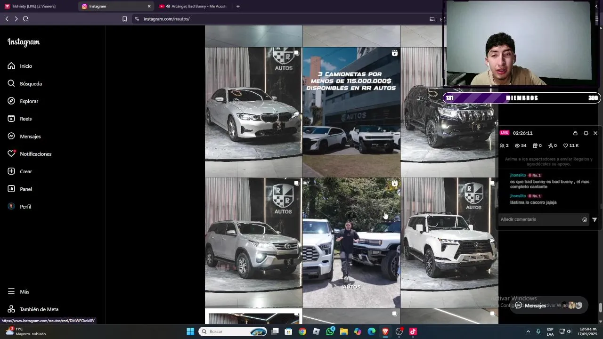Open a new browser tab
Image resolution: width=603 pixels, height=339 pixels.
pos(238,6)
